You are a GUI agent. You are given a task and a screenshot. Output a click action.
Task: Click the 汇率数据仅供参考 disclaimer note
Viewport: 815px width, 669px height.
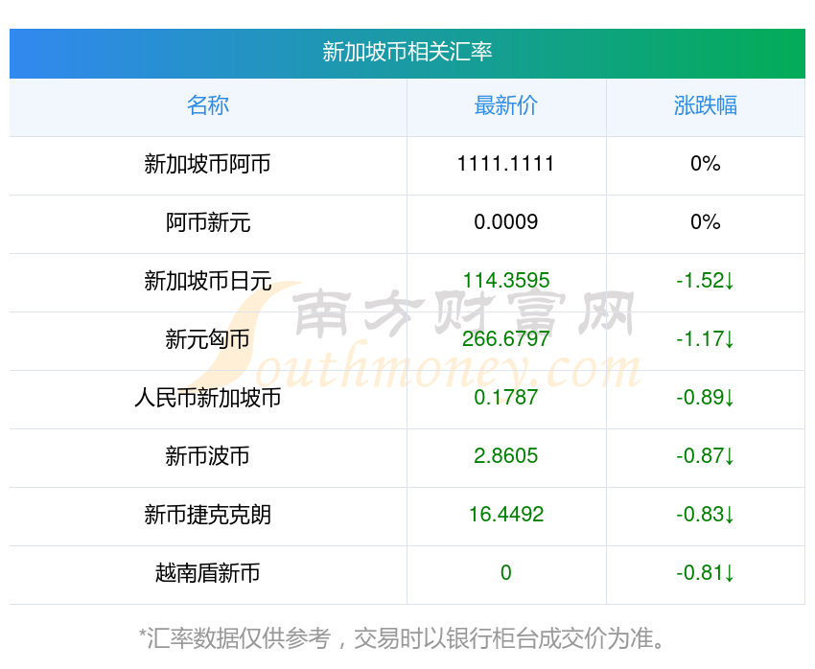[403, 638]
